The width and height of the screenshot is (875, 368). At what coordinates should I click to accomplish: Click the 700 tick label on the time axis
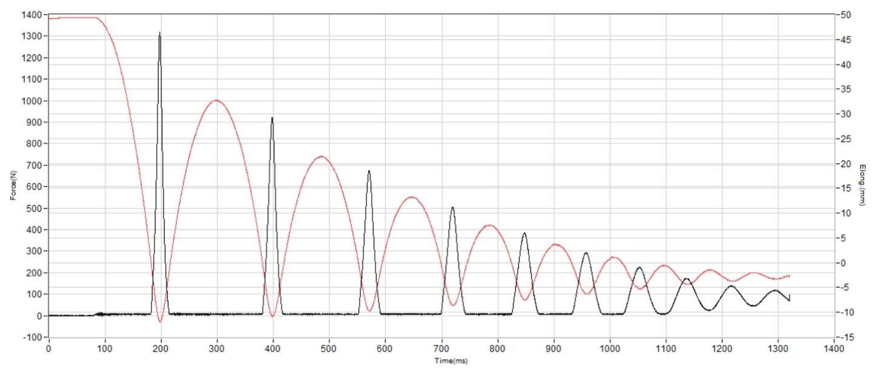coord(442,349)
